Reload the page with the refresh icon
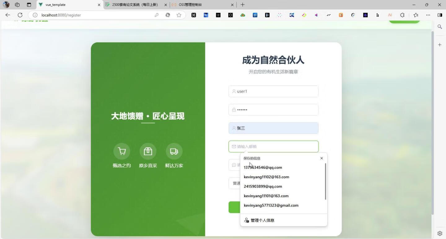The width and height of the screenshot is (446, 239). [20, 15]
